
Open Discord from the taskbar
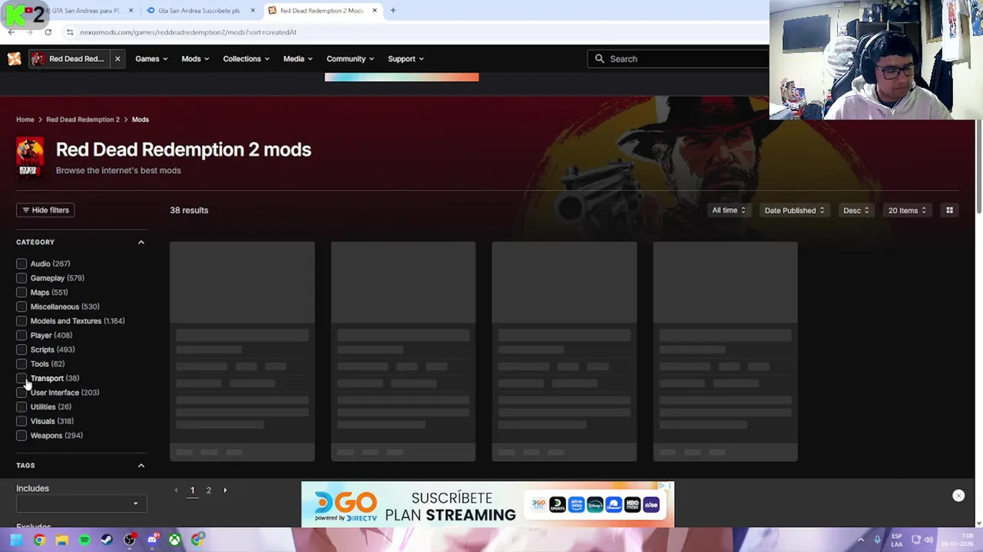click(152, 540)
